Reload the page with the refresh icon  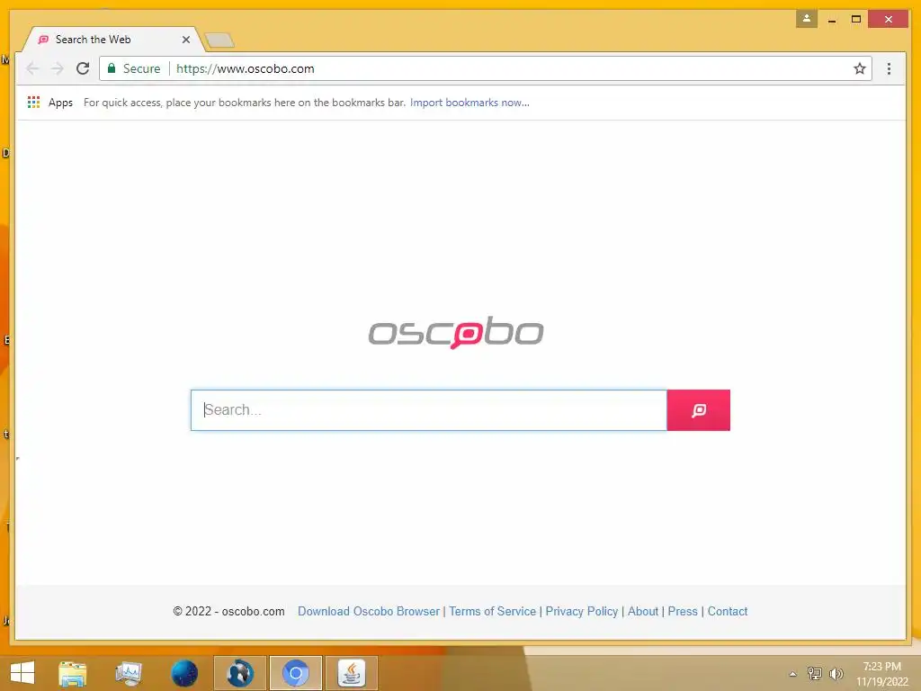tap(83, 68)
